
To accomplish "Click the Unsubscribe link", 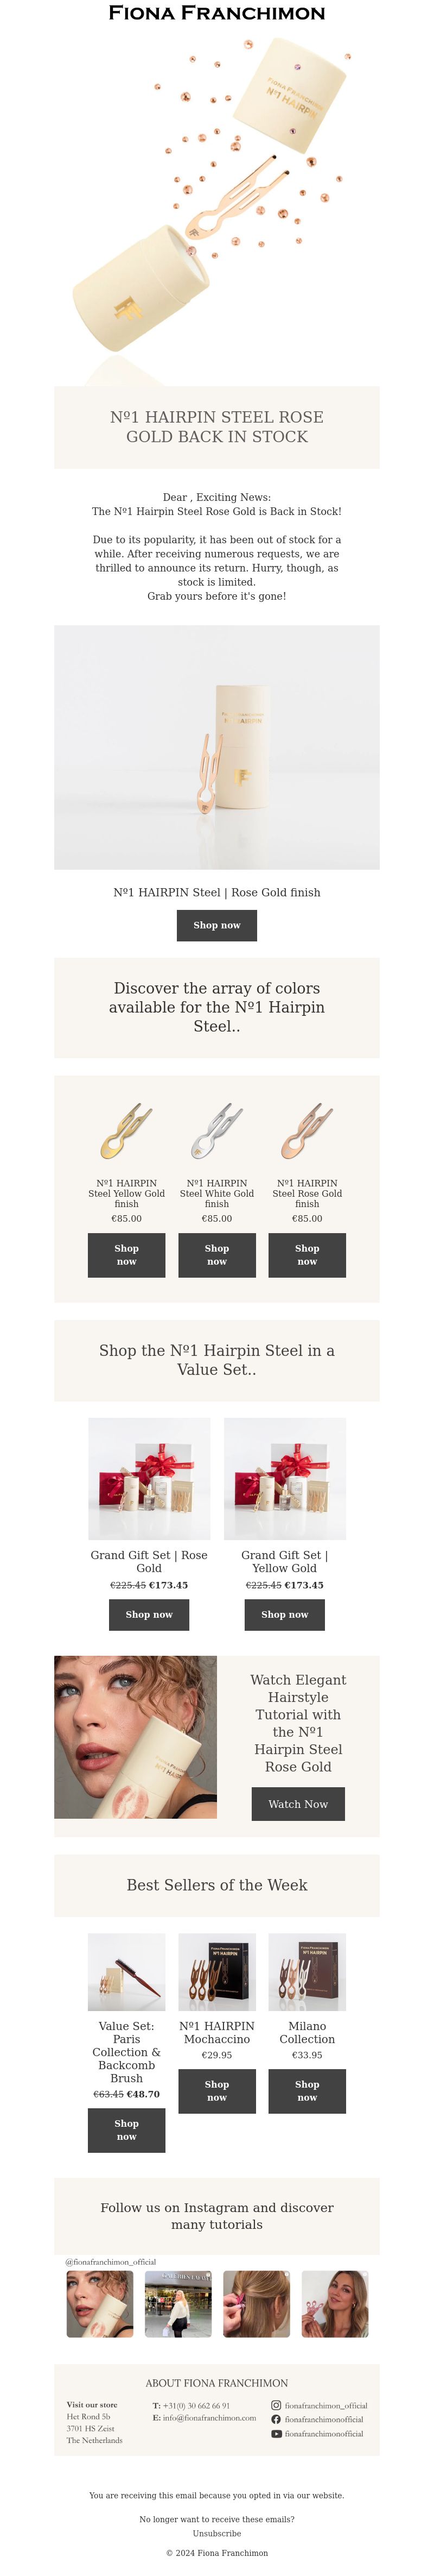I will 216,2533.
